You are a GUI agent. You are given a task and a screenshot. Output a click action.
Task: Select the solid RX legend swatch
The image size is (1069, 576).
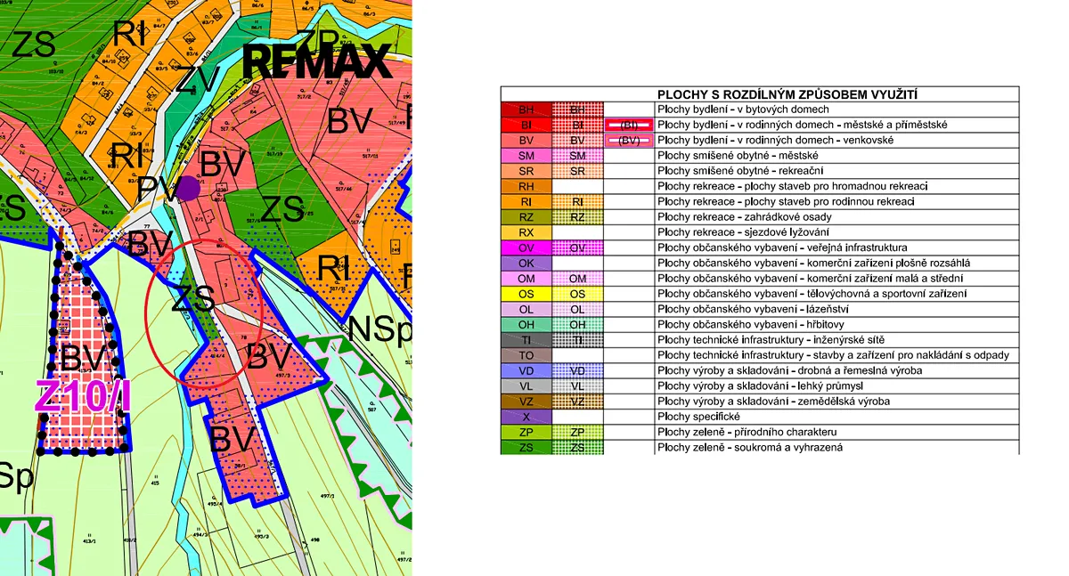[526, 232]
